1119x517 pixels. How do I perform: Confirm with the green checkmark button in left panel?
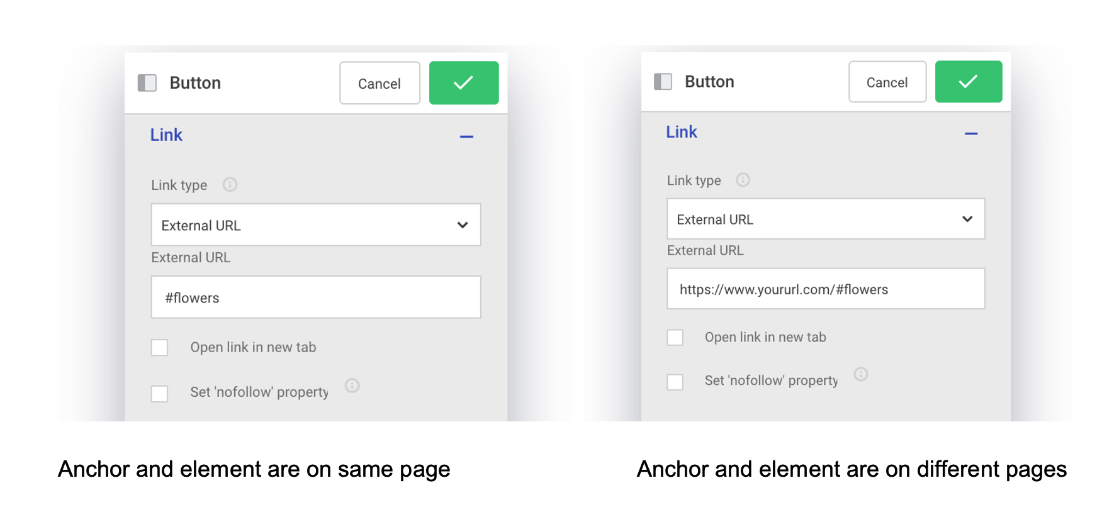pos(464,83)
